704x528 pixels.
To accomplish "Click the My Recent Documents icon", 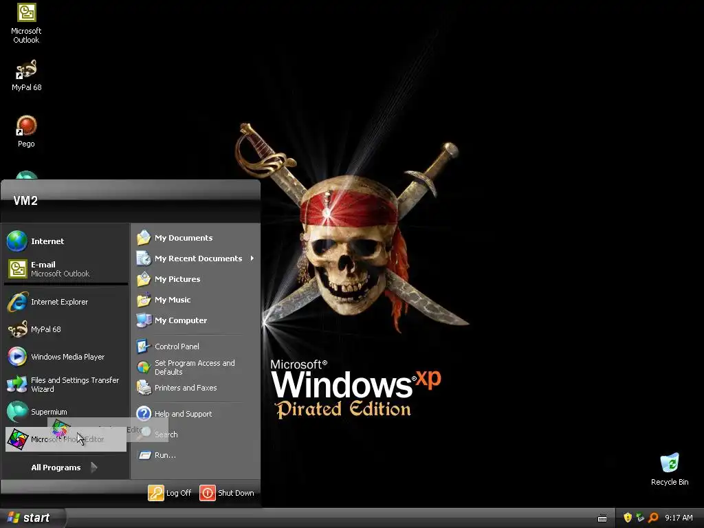I will tap(144, 258).
